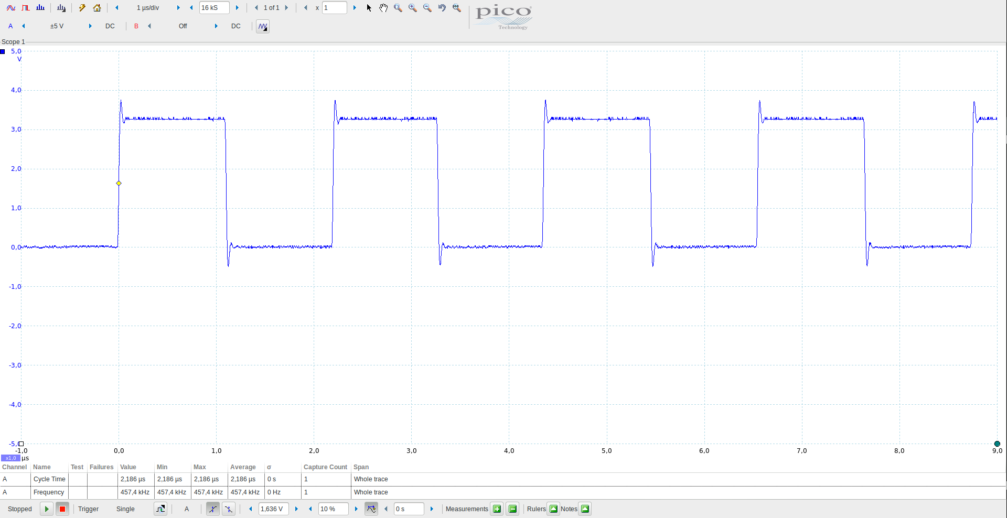Click the blue voltage ruler handle at top-left
Image resolution: width=1007 pixels, height=518 pixels.
(x=3, y=51)
